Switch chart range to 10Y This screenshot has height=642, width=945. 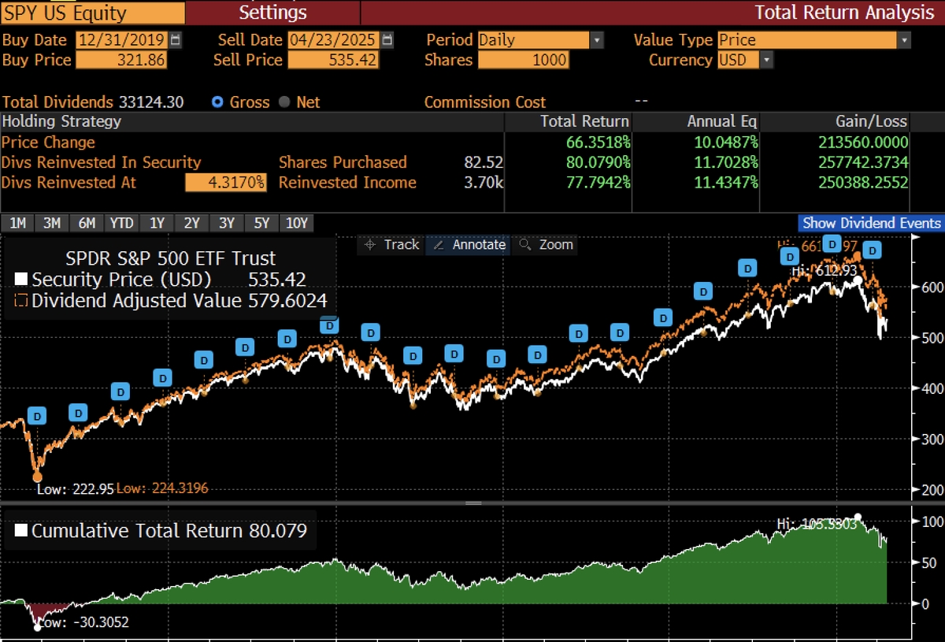296,223
